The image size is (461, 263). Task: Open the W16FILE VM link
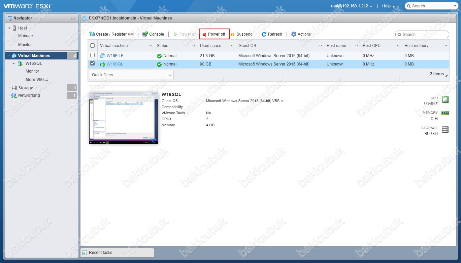115,56
